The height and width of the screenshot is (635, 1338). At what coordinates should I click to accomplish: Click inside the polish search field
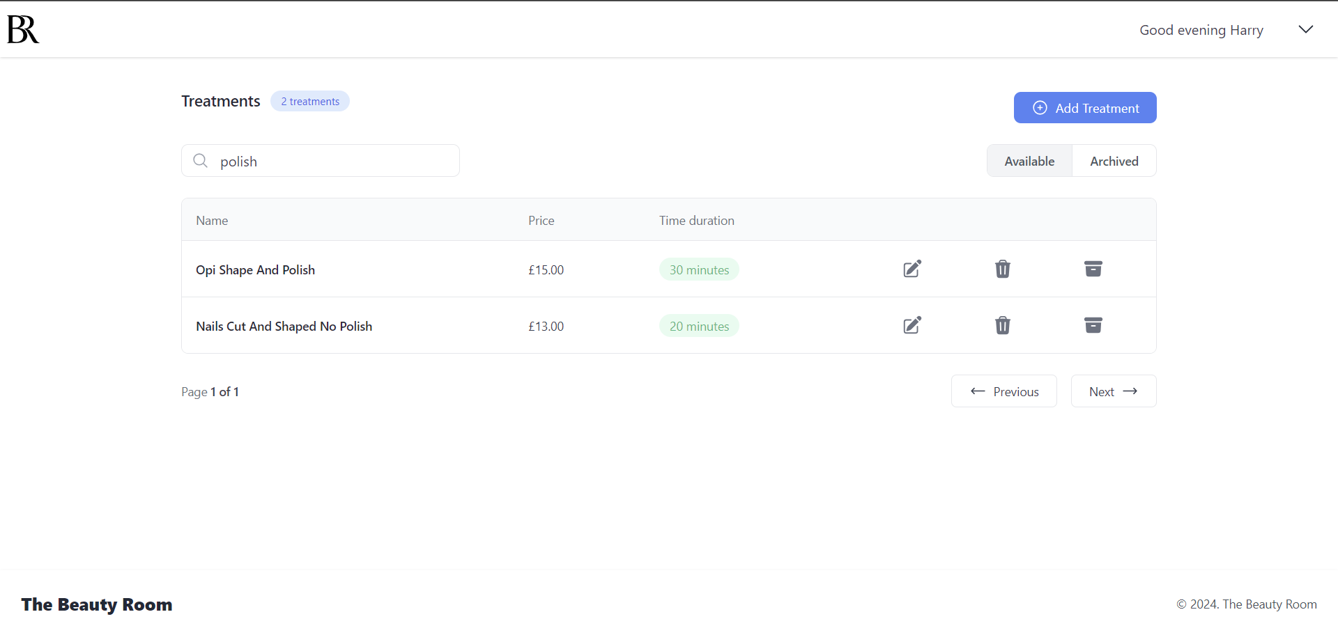pos(321,160)
